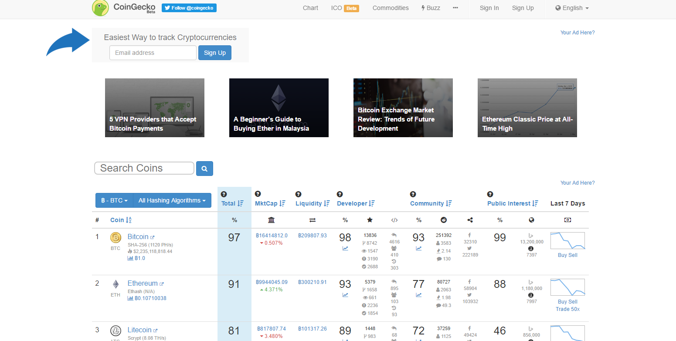
Task: Click the star icon column header
Action: coord(370,220)
